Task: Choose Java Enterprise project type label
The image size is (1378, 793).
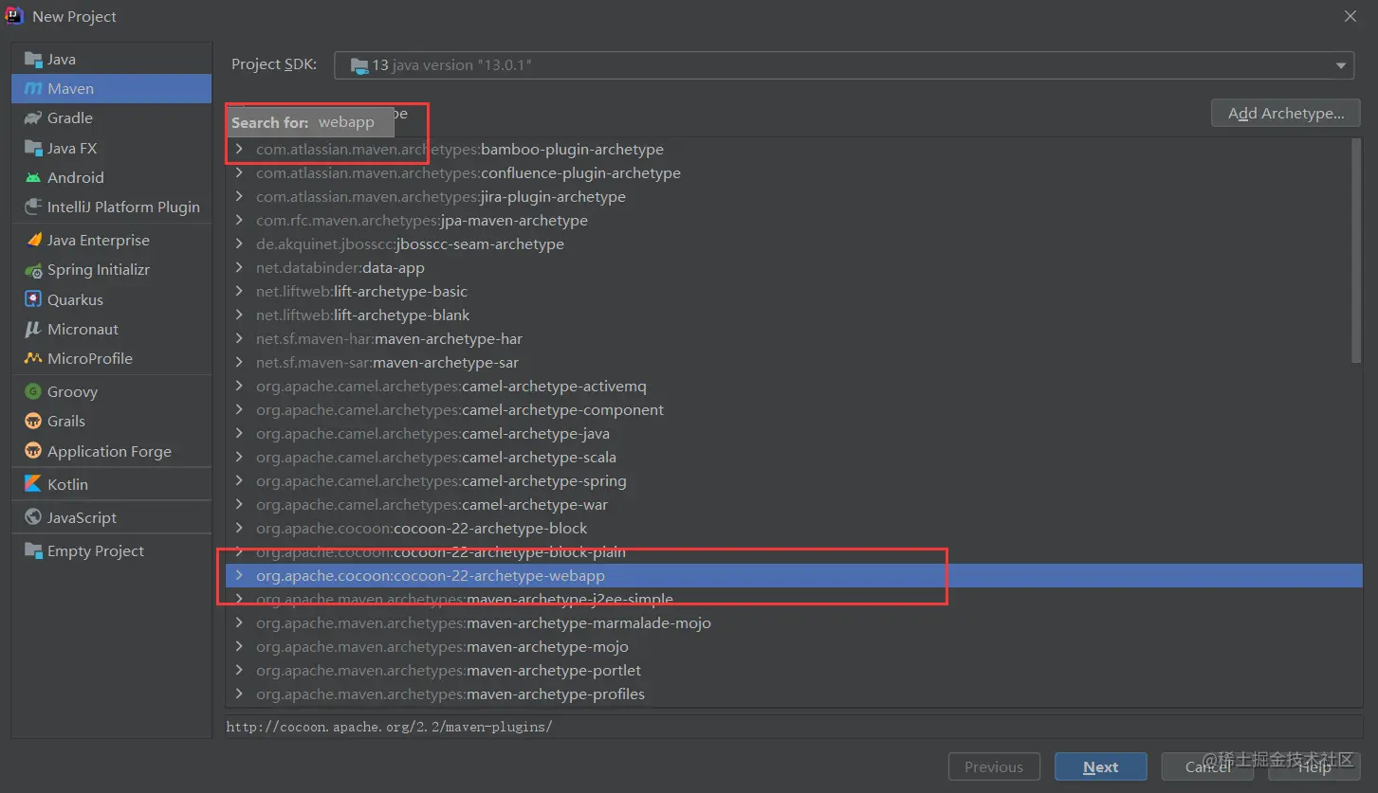Action: (x=99, y=240)
